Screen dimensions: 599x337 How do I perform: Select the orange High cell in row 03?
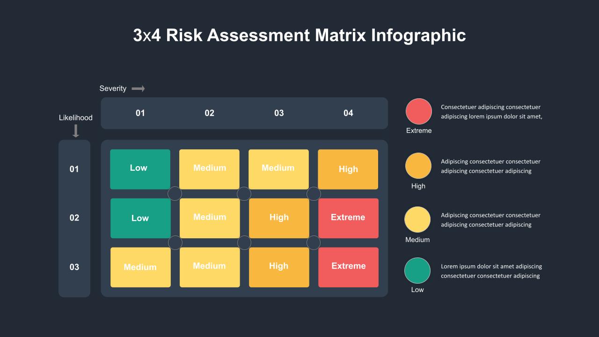tap(279, 267)
